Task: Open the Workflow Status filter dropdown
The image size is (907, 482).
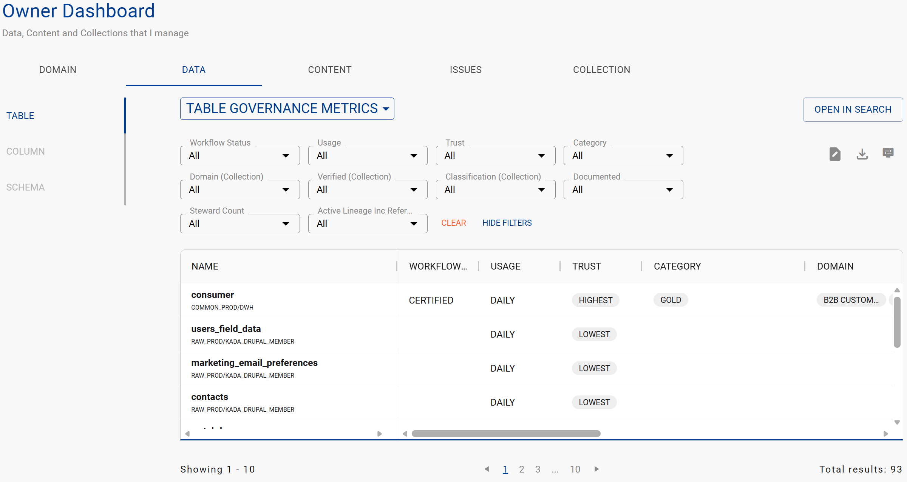Action: (240, 156)
